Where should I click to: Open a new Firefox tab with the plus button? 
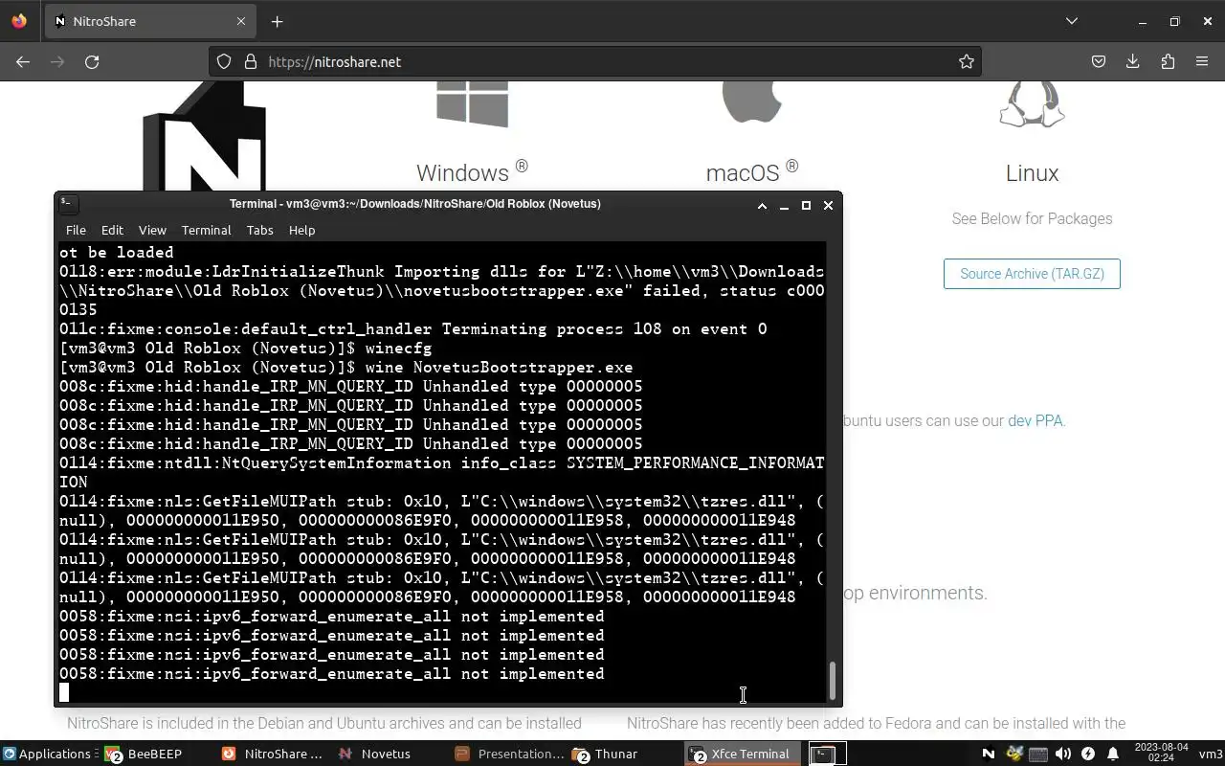click(277, 21)
